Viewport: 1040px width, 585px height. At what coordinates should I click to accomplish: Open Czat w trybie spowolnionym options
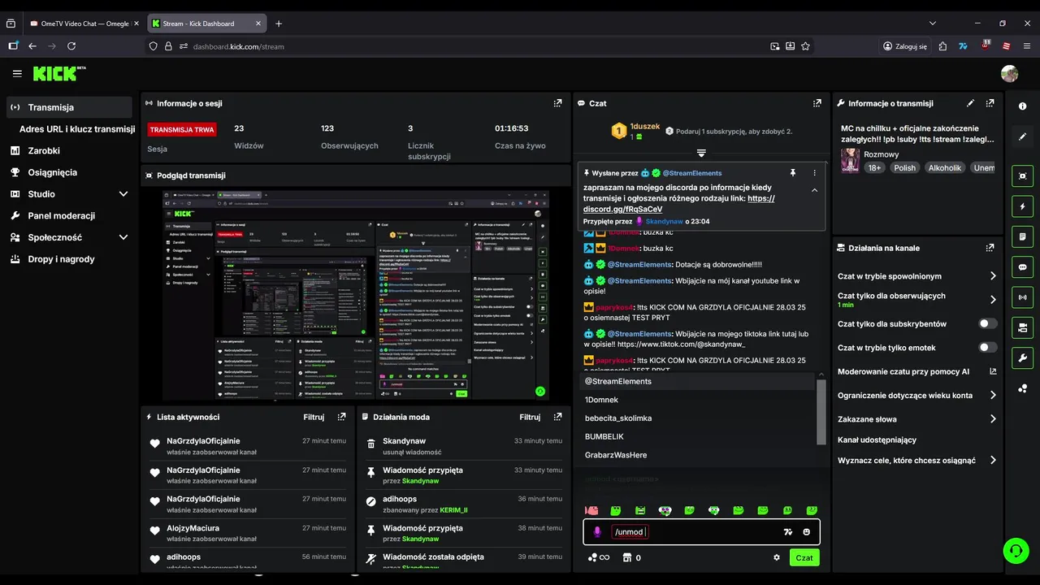pyautogui.click(x=916, y=276)
